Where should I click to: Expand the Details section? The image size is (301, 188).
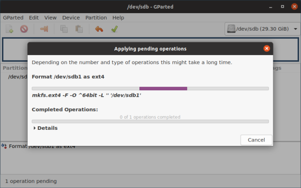pyautogui.click(x=45, y=128)
